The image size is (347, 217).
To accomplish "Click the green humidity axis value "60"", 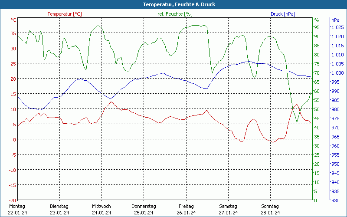I will click(x=317, y=91).
